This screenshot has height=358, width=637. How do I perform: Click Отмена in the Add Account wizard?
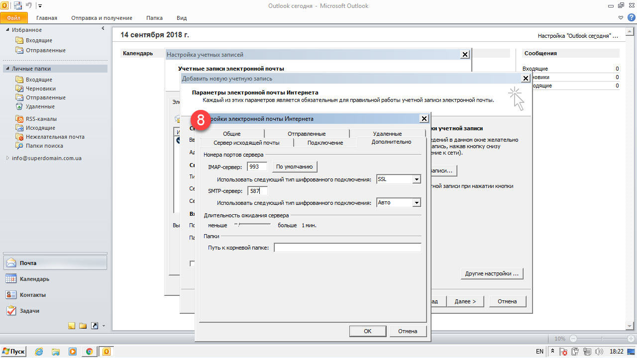[x=507, y=301]
